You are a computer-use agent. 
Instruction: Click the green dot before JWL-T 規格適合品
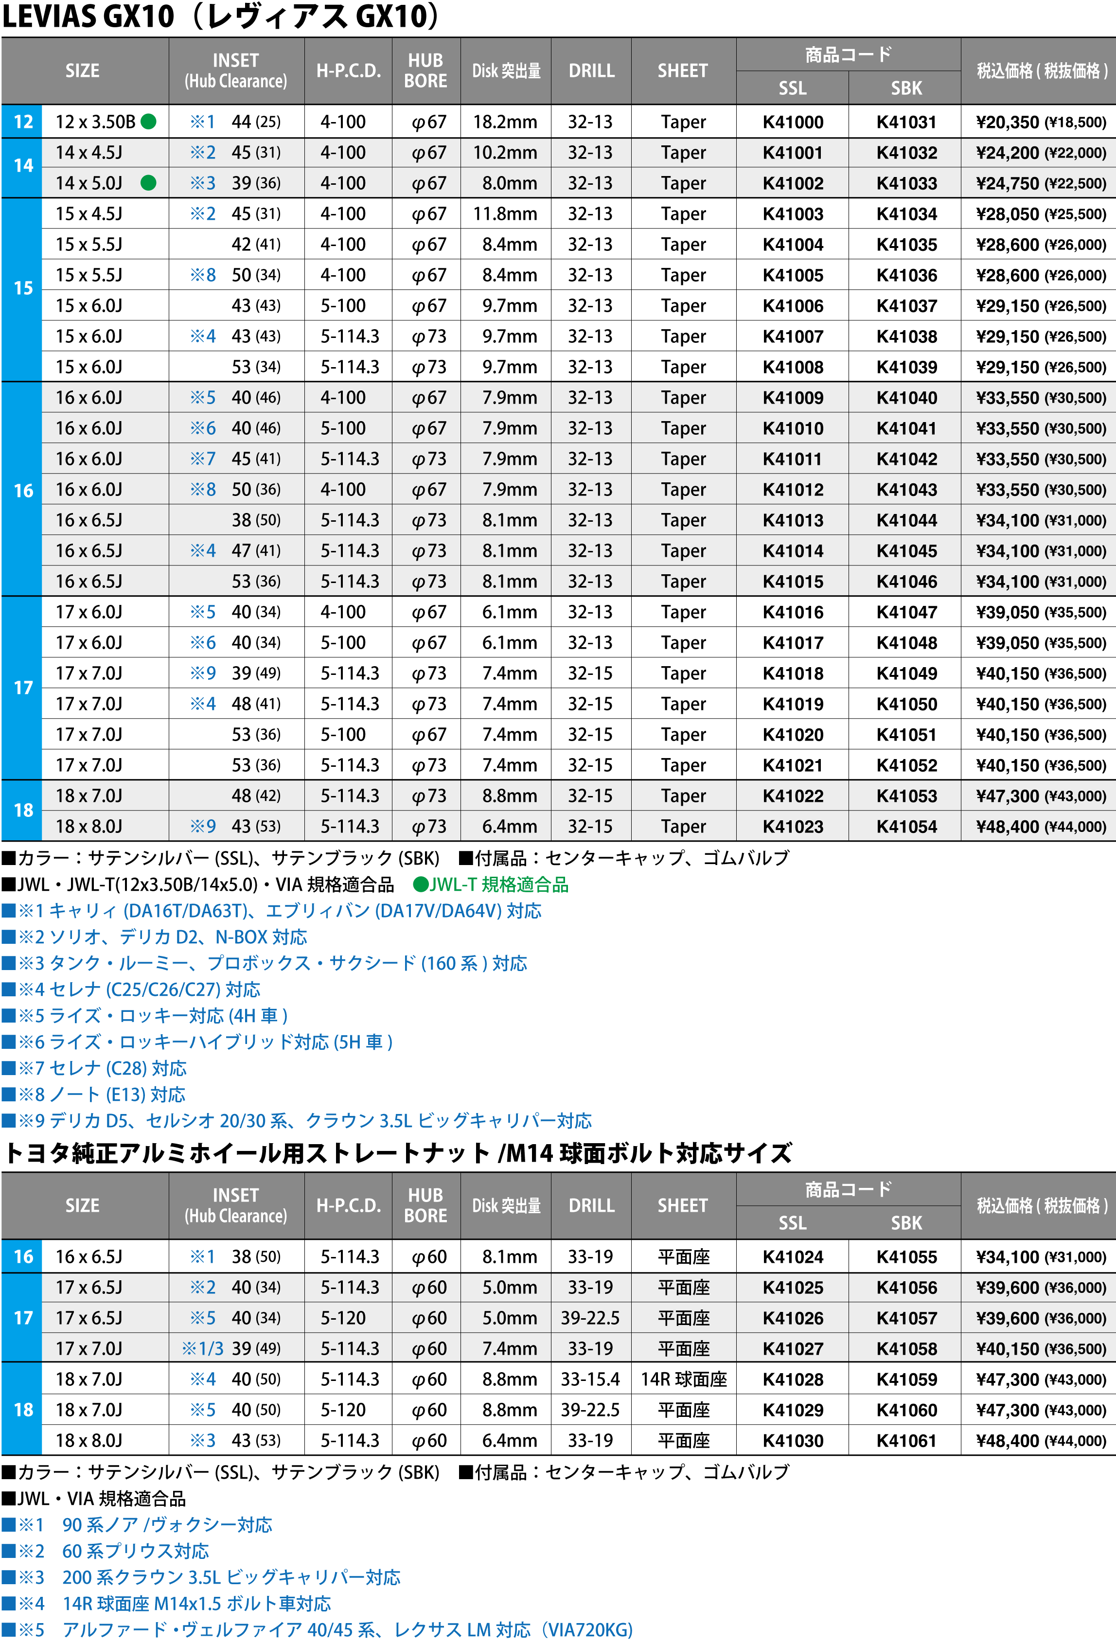(x=421, y=884)
